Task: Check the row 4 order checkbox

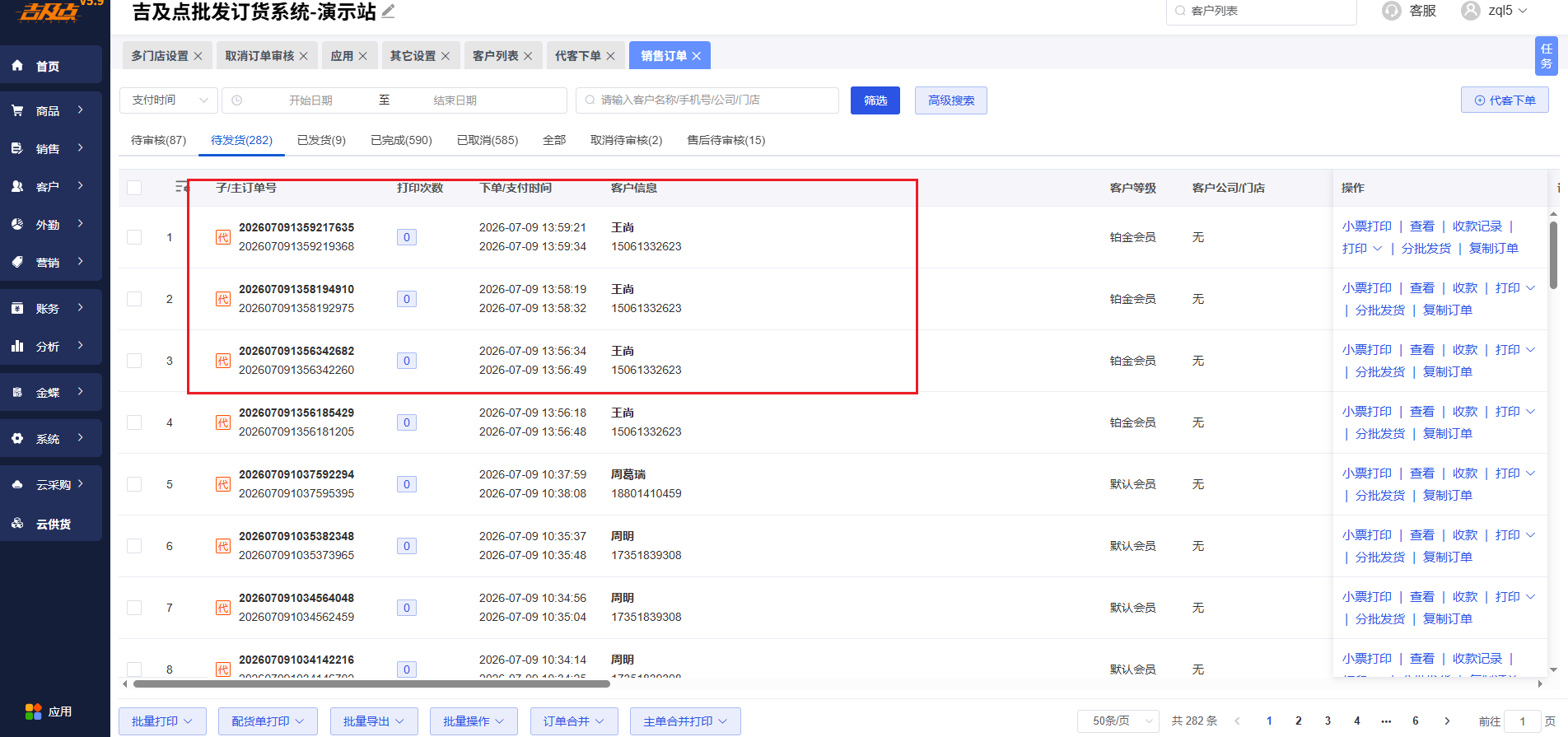Action: 134,422
